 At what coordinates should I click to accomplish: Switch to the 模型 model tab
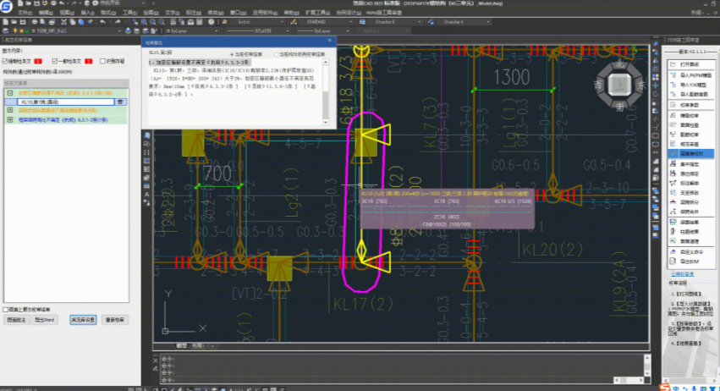coord(181,345)
